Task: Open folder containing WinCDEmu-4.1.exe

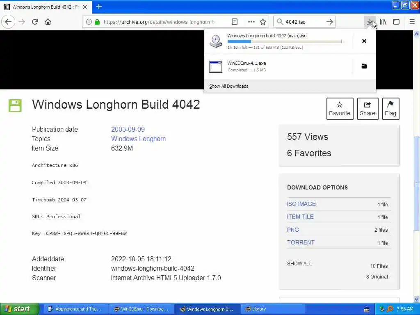Action: point(364,66)
